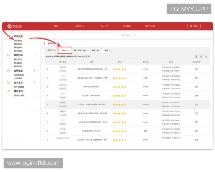Click the last icon above the table's right edge
This screenshot has width=215, height=172.
[x=206, y=57]
